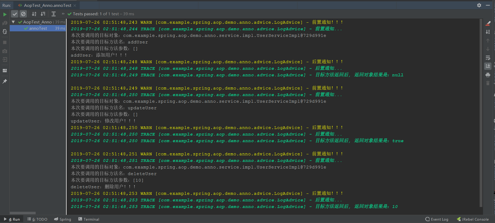
Task: Close the AopTest_Anno.annoTest tab
Action: tap(75, 5)
